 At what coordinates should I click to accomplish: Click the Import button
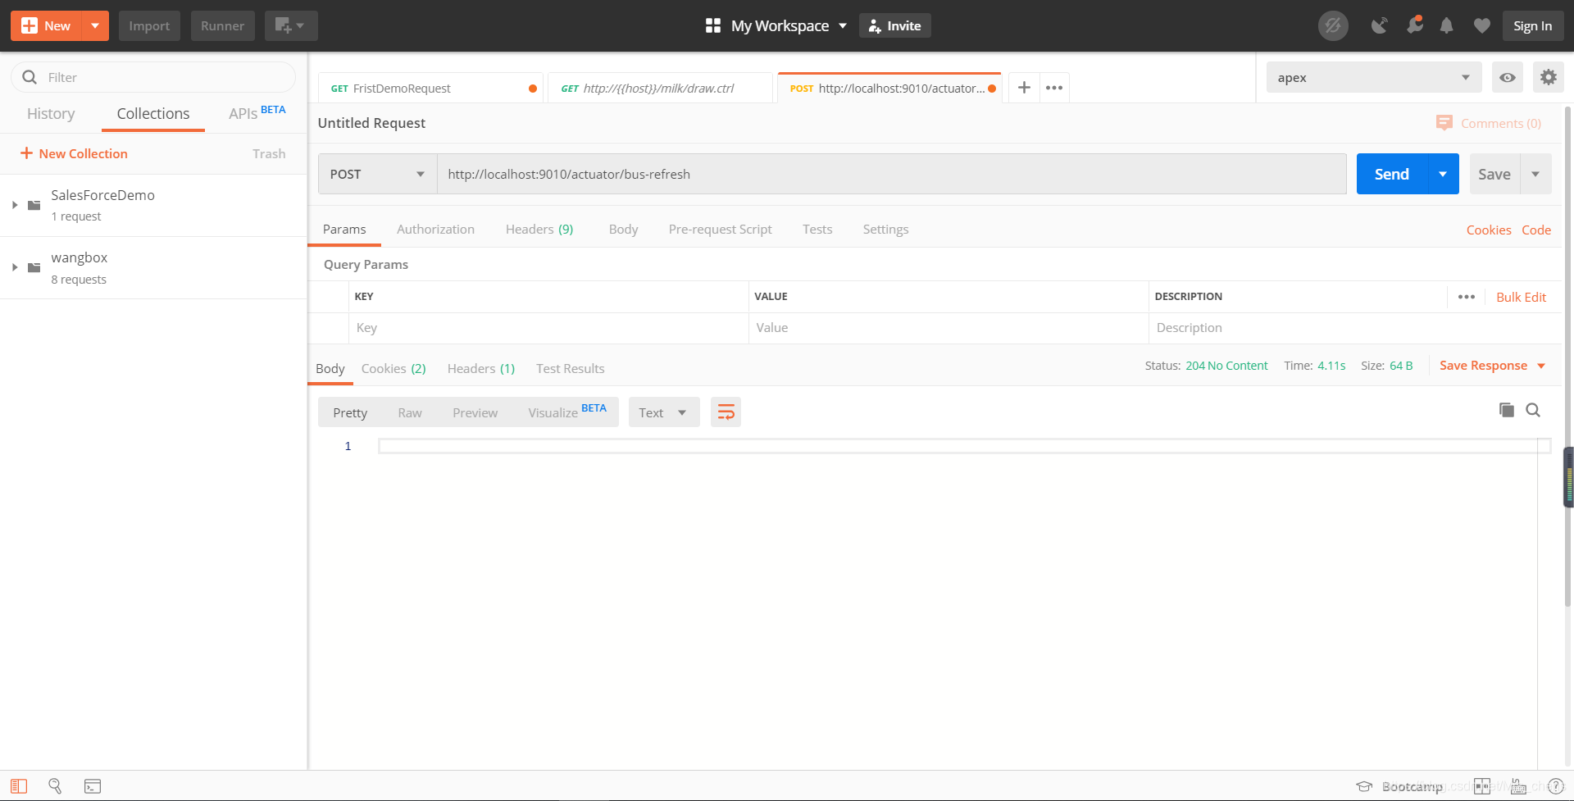149,25
